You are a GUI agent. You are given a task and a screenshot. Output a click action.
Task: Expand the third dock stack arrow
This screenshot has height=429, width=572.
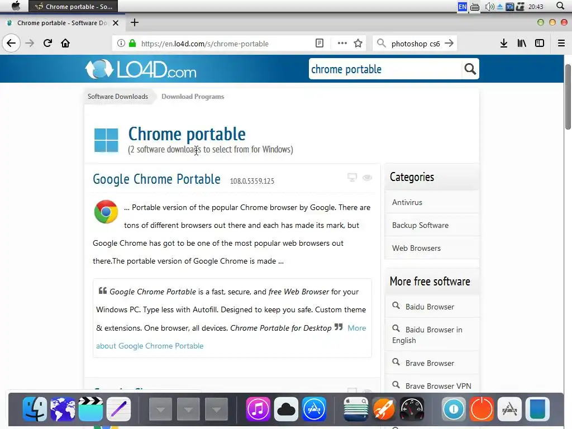(x=216, y=409)
